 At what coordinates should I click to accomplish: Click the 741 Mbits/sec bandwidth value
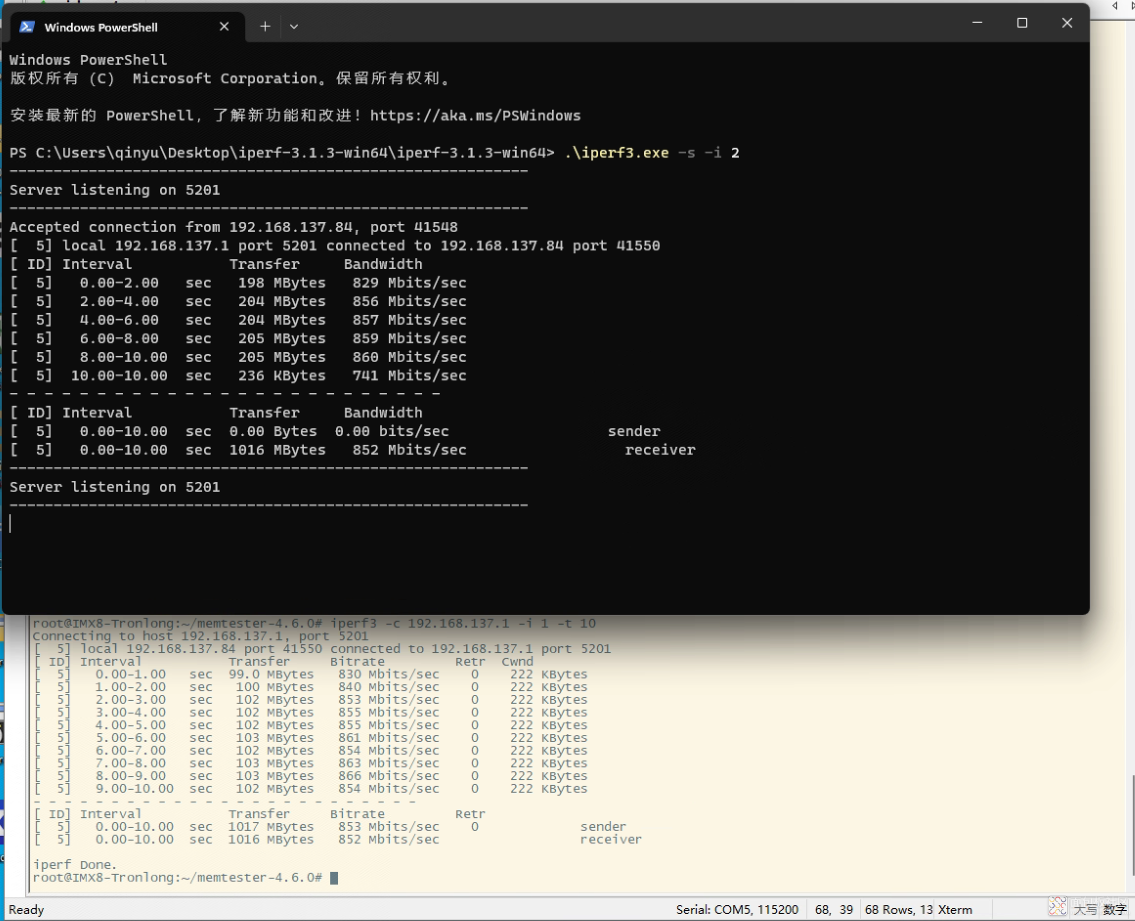pyautogui.click(x=409, y=375)
